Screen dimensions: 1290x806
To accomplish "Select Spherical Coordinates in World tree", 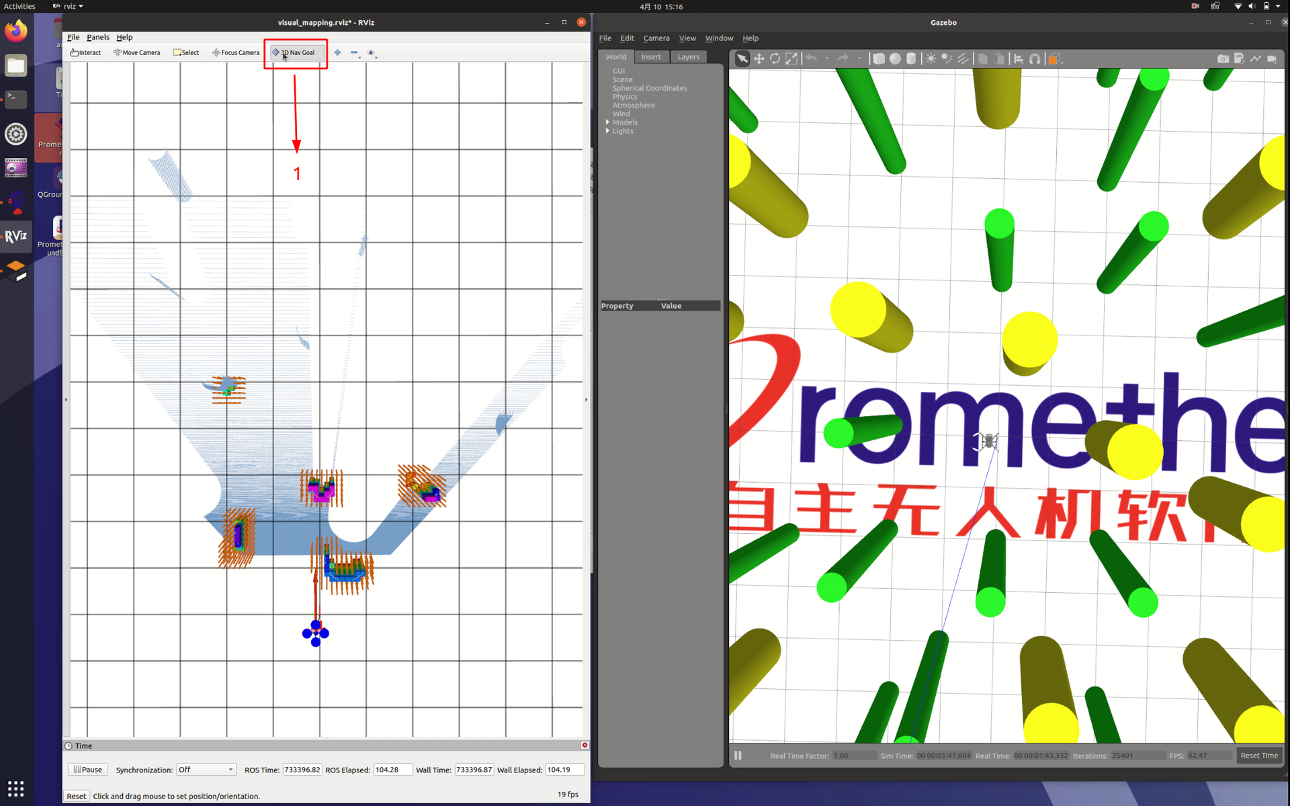I will [x=649, y=88].
